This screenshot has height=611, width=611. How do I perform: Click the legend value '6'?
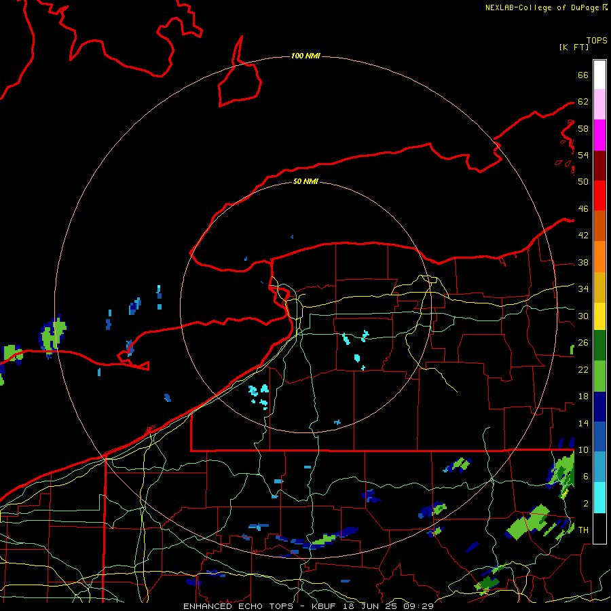586,477
